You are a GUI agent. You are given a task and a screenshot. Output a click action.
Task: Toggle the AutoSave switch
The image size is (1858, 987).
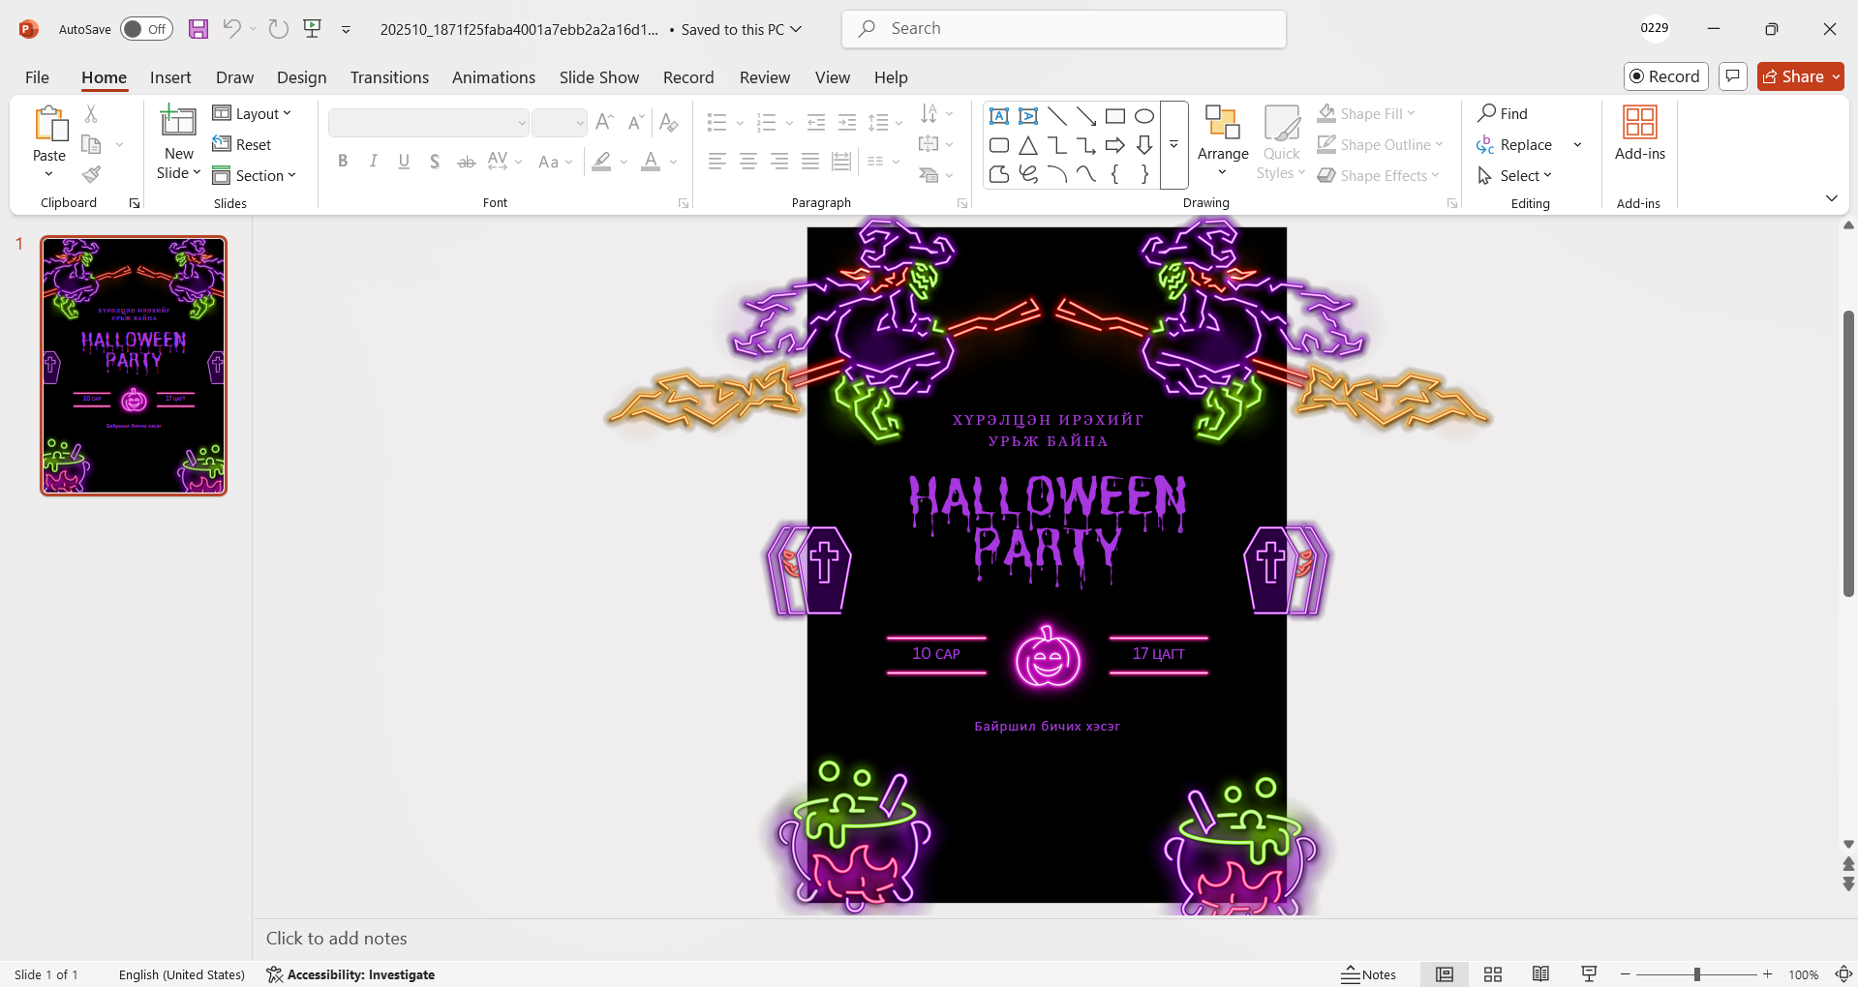pos(146,29)
